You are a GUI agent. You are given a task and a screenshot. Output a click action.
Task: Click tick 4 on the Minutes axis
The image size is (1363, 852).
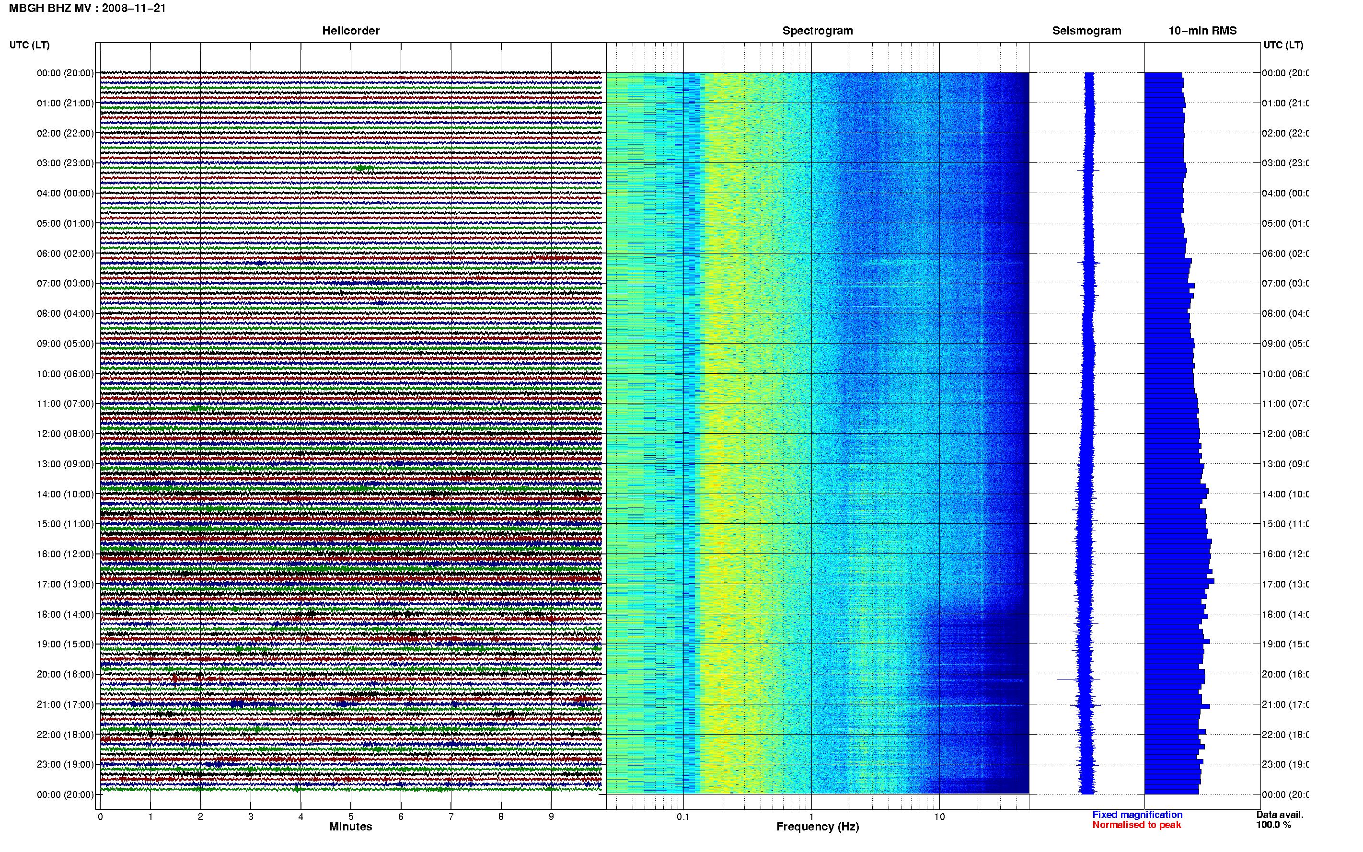(301, 817)
